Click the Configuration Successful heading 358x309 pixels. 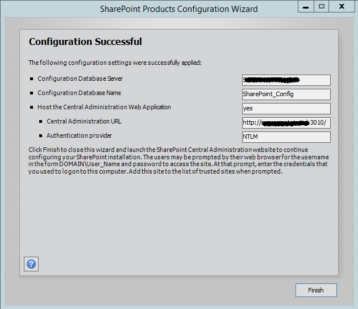coord(85,42)
